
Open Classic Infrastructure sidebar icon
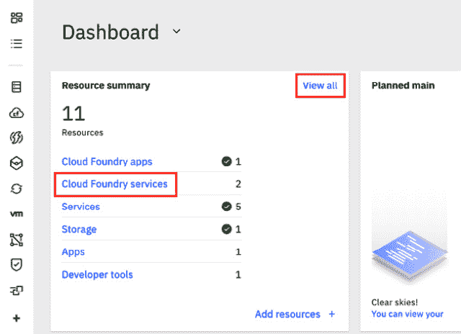17,87
